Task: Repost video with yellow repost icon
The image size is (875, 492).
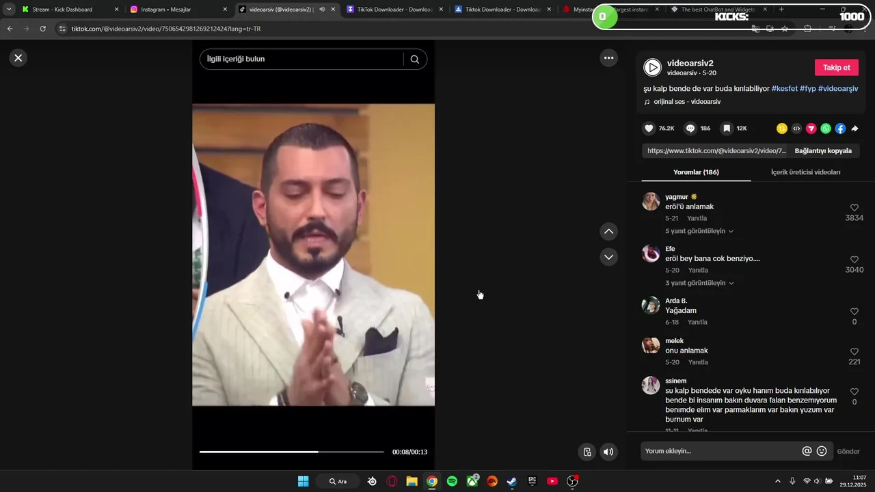Action: pyautogui.click(x=782, y=128)
